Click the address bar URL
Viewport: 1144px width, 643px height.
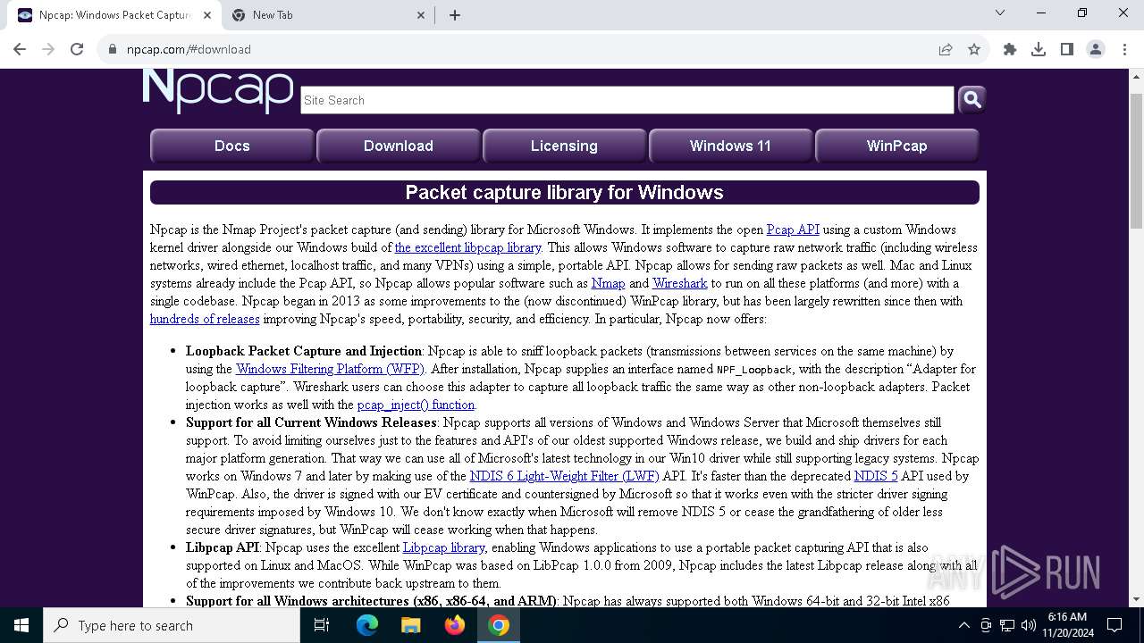coord(189,49)
